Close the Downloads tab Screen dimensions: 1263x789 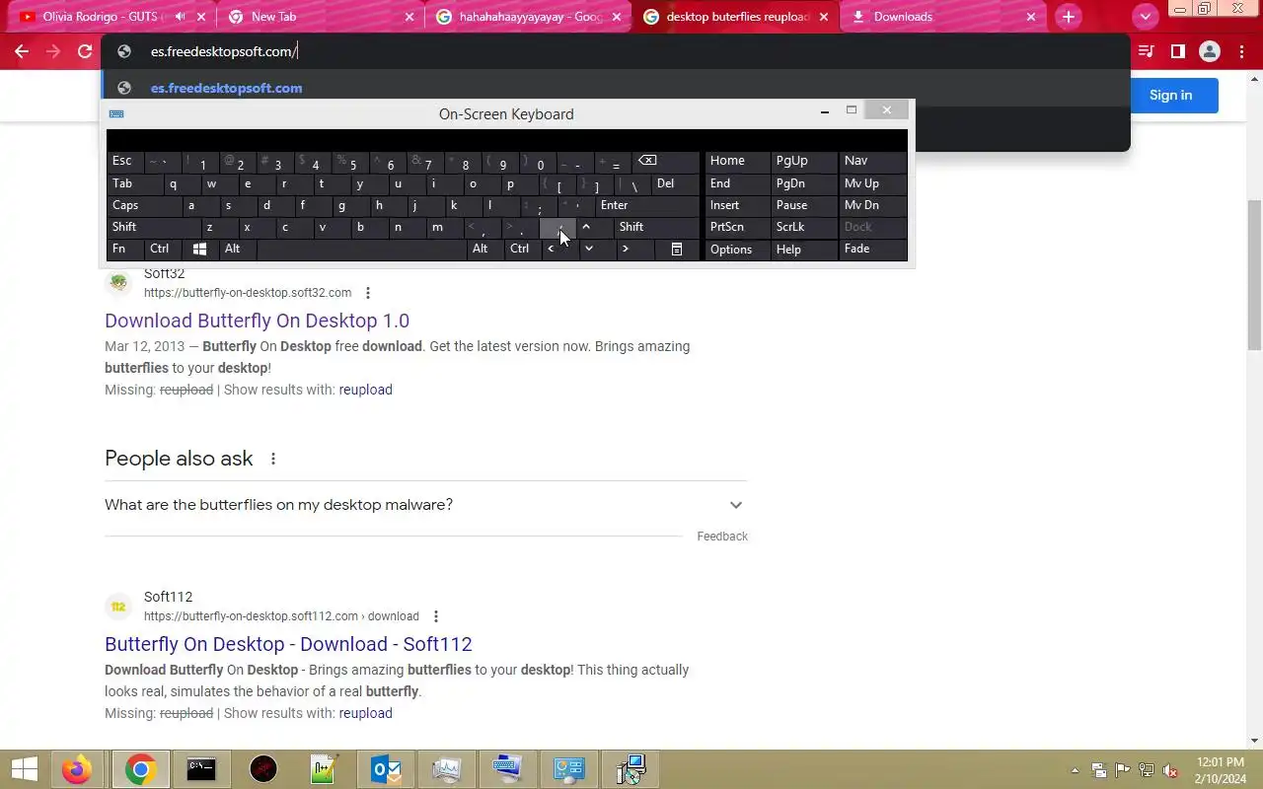pos(1031,17)
